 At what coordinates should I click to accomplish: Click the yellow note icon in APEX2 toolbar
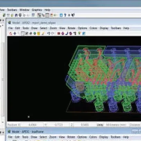pyautogui.click(x=39, y=34)
